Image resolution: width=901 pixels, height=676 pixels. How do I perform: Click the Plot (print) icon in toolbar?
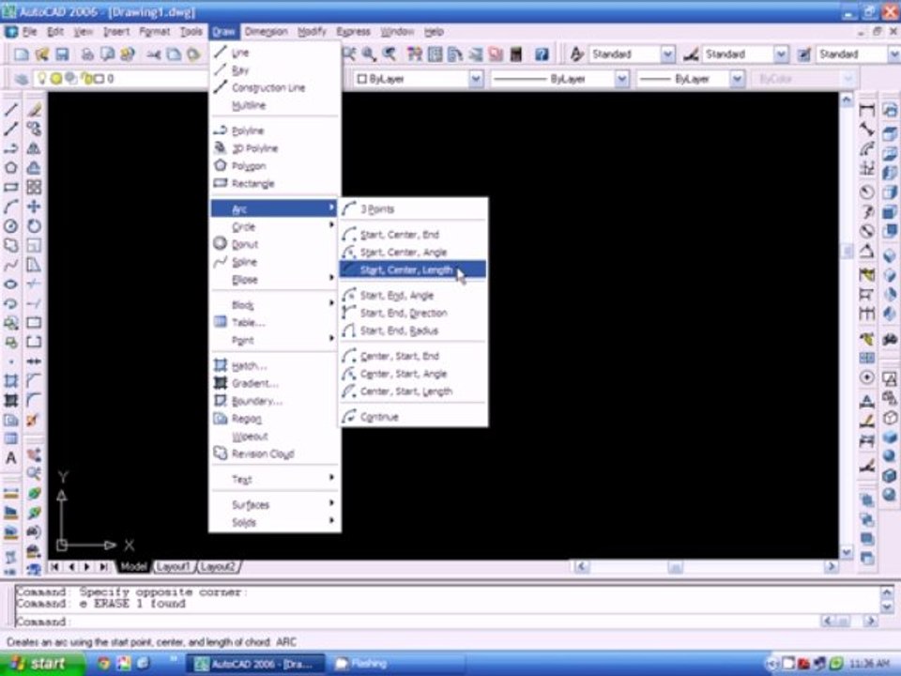[x=86, y=54]
